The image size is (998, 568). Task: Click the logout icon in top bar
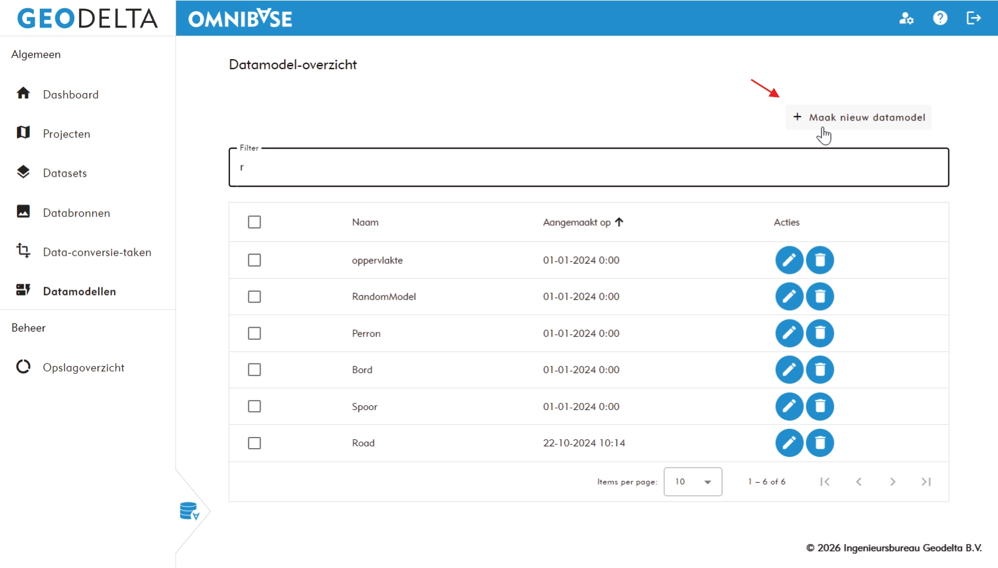(x=973, y=18)
